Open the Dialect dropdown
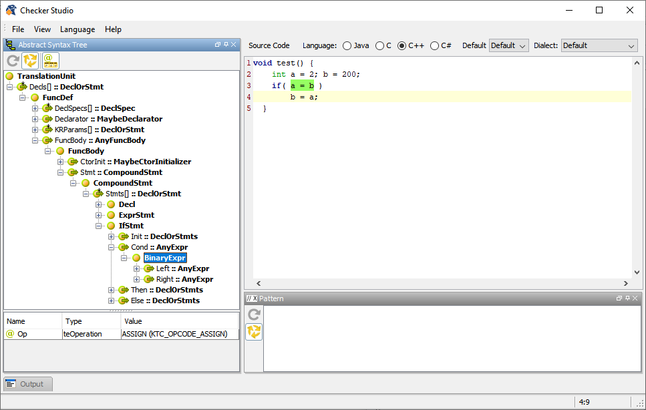 tap(631, 45)
